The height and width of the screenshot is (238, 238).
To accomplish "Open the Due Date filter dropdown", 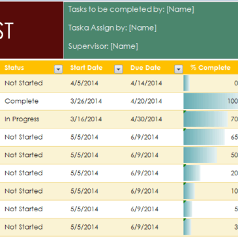I will (x=179, y=69).
